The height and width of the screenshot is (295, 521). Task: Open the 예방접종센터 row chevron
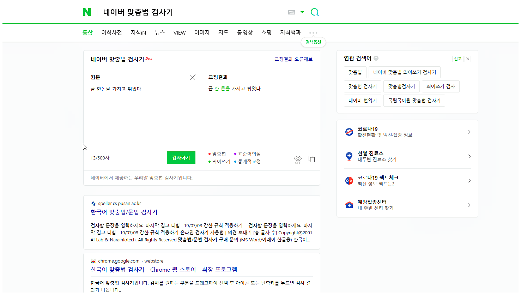click(x=469, y=205)
